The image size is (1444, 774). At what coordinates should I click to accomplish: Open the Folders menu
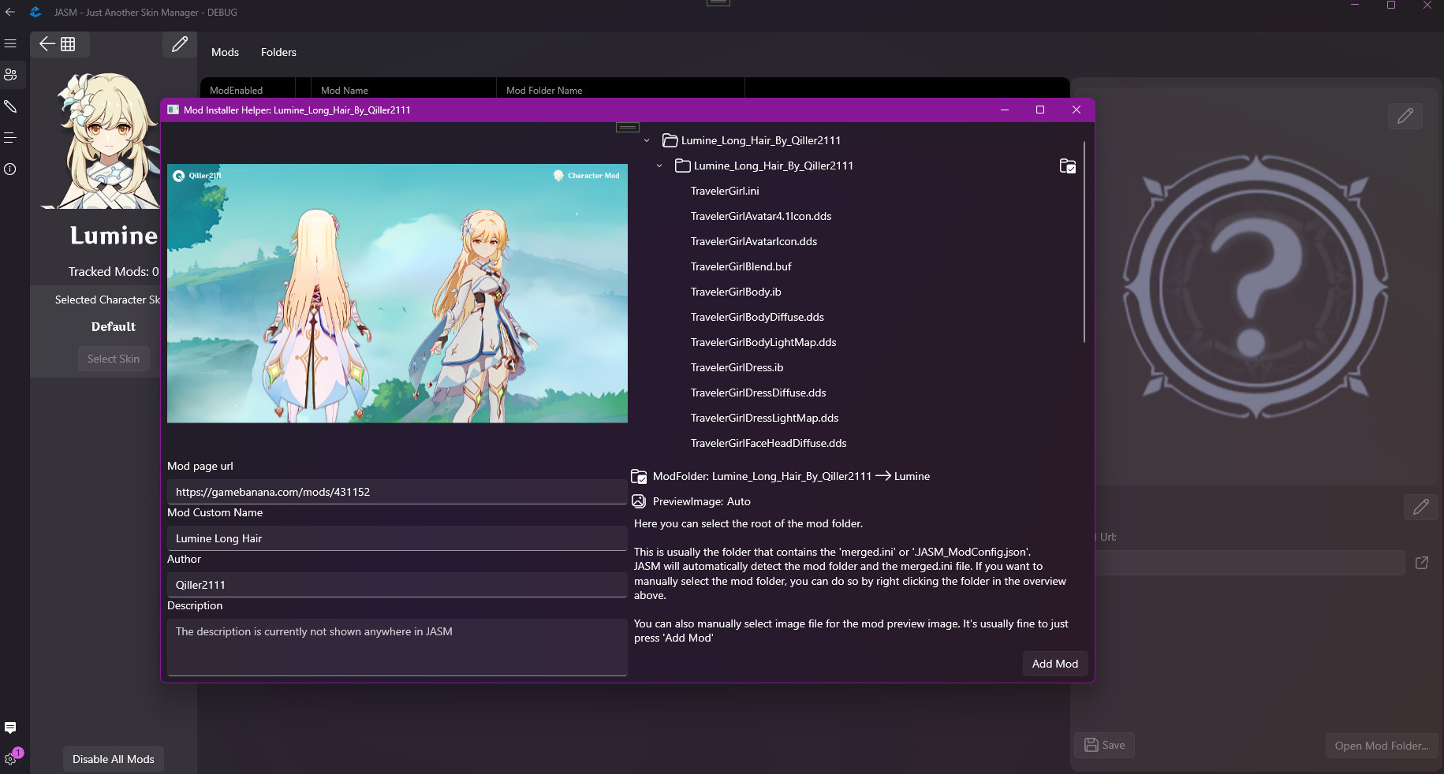278,52
